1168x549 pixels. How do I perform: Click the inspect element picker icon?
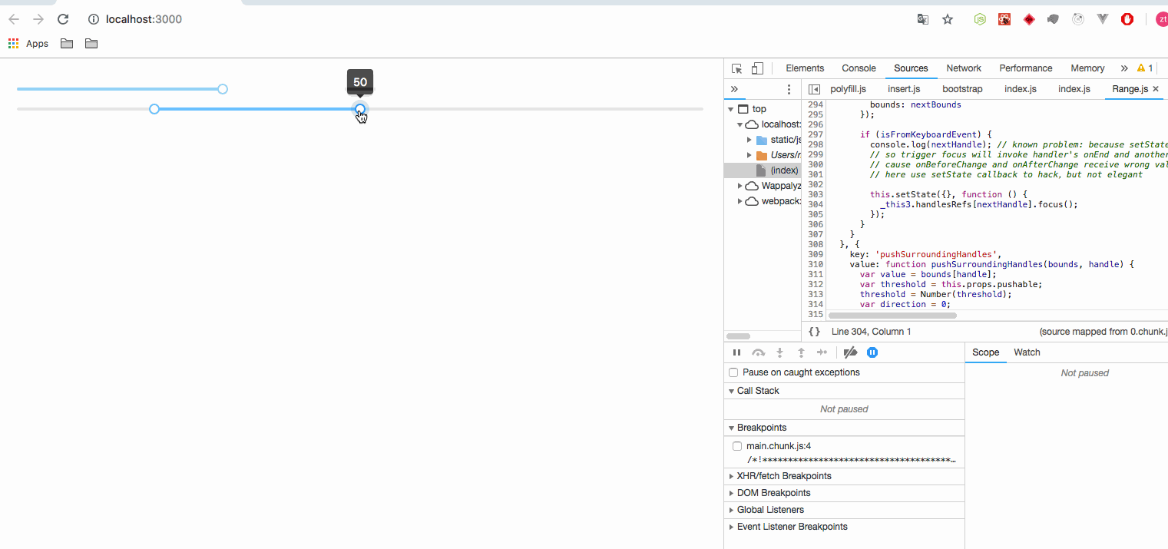coord(736,68)
